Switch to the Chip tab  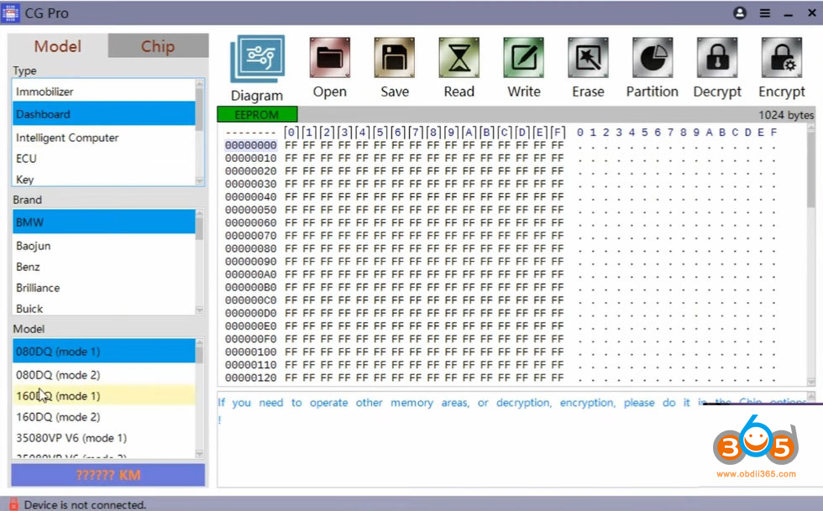click(158, 46)
